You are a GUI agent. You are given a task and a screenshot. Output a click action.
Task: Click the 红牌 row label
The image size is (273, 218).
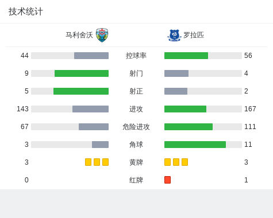click(136, 180)
